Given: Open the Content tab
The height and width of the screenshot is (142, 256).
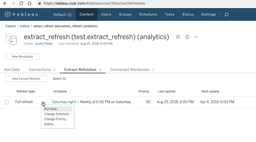Looking at the screenshot, I should tap(86, 14).
